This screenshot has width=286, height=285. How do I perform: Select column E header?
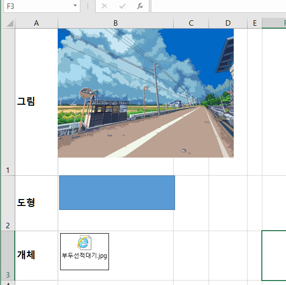[254, 23]
